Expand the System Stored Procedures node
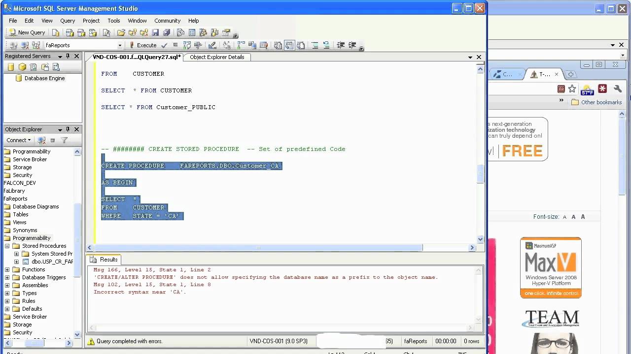 [x=16, y=254]
